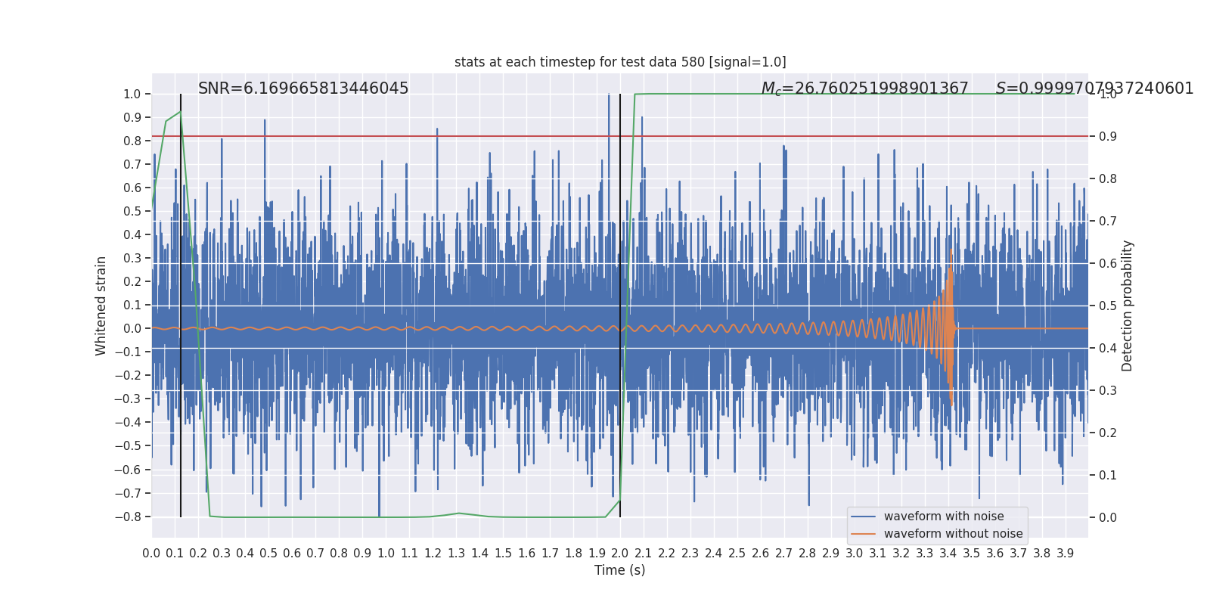The width and height of the screenshot is (1210, 605).
Task: Click the "Whitened strain" axis label
Action: [x=101, y=306]
